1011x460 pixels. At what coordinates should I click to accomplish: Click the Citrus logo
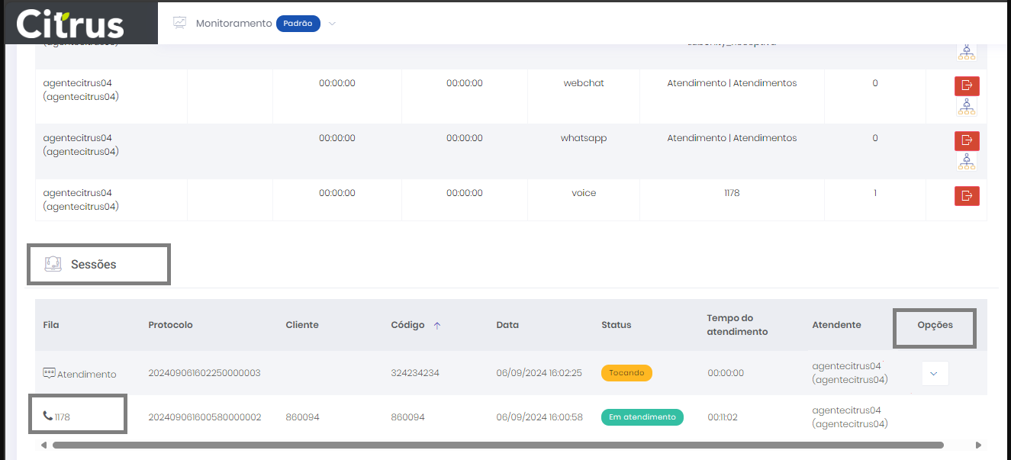[70, 24]
